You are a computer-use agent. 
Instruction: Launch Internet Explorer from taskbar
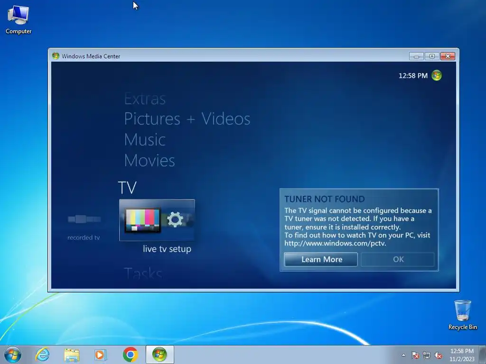tap(42, 355)
